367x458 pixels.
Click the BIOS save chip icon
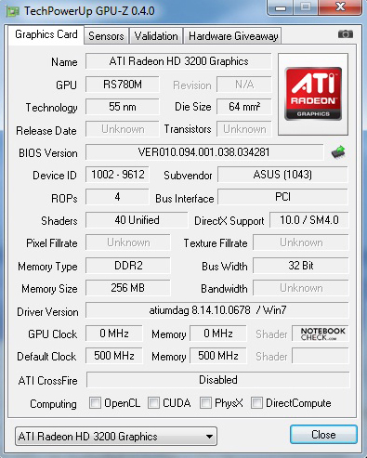pos(338,152)
